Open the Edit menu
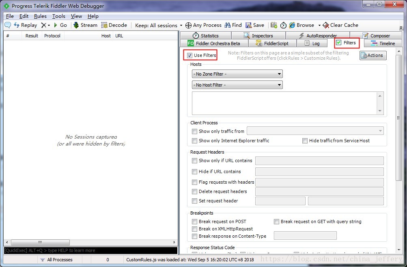Screen dimensions: 407x267 click(24, 16)
